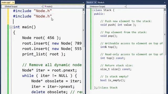The width and height of the screenshot is (168, 94).
Task: Click the 'void push( int value );' declaration
Action: click(118, 25)
